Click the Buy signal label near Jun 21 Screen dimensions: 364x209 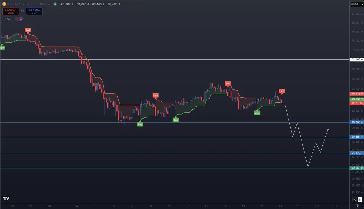pyautogui.click(x=257, y=113)
